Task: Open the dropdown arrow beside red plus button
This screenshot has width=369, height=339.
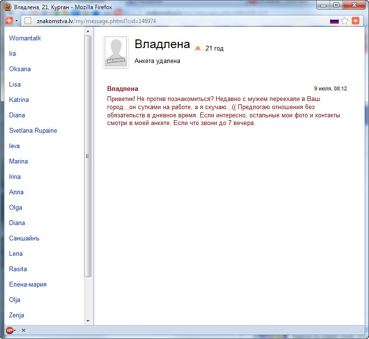Action: tap(16, 21)
